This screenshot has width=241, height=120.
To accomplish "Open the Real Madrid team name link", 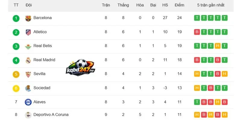I will 44,60.
